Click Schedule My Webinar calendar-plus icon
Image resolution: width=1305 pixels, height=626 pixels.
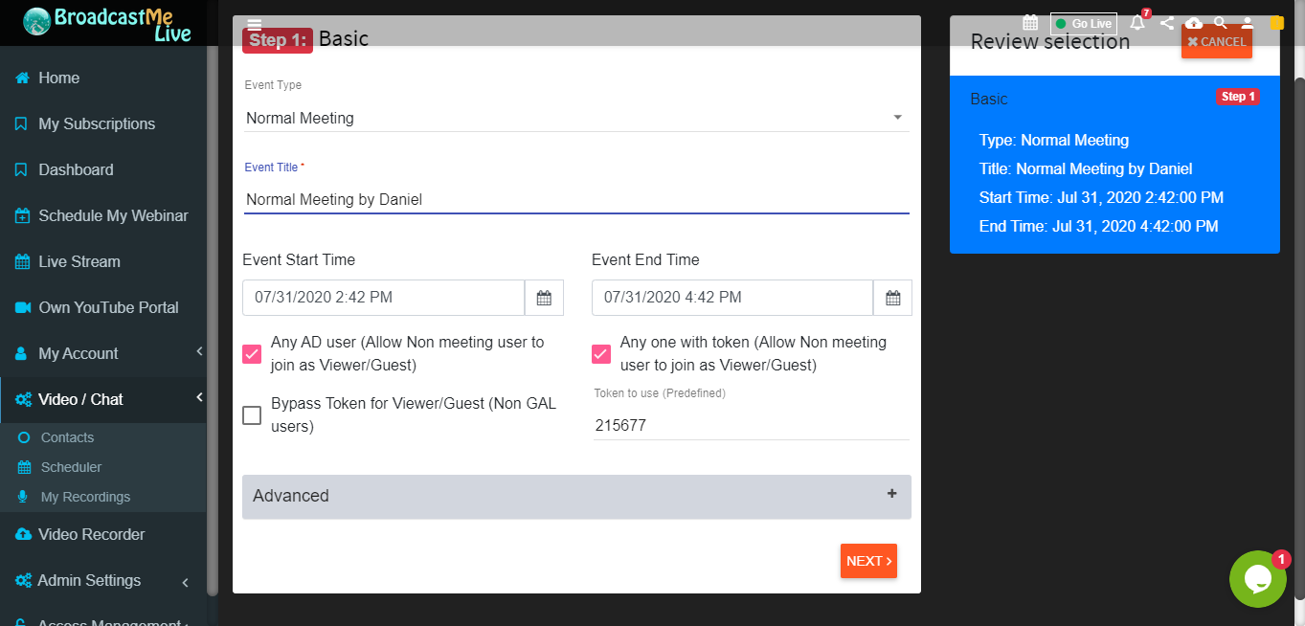(x=22, y=215)
